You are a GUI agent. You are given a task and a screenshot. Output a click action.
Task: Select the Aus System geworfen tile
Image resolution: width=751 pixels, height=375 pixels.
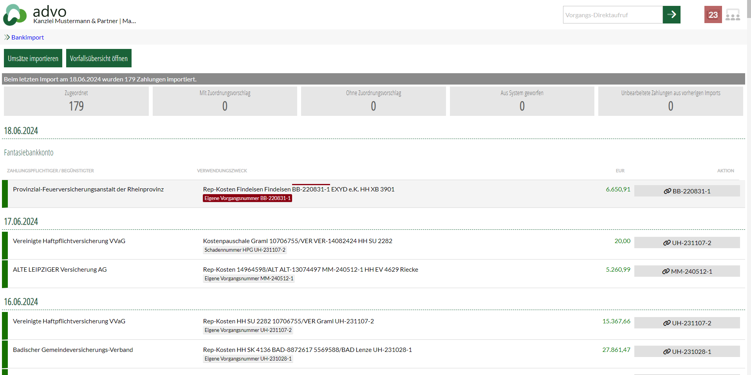pyautogui.click(x=522, y=101)
